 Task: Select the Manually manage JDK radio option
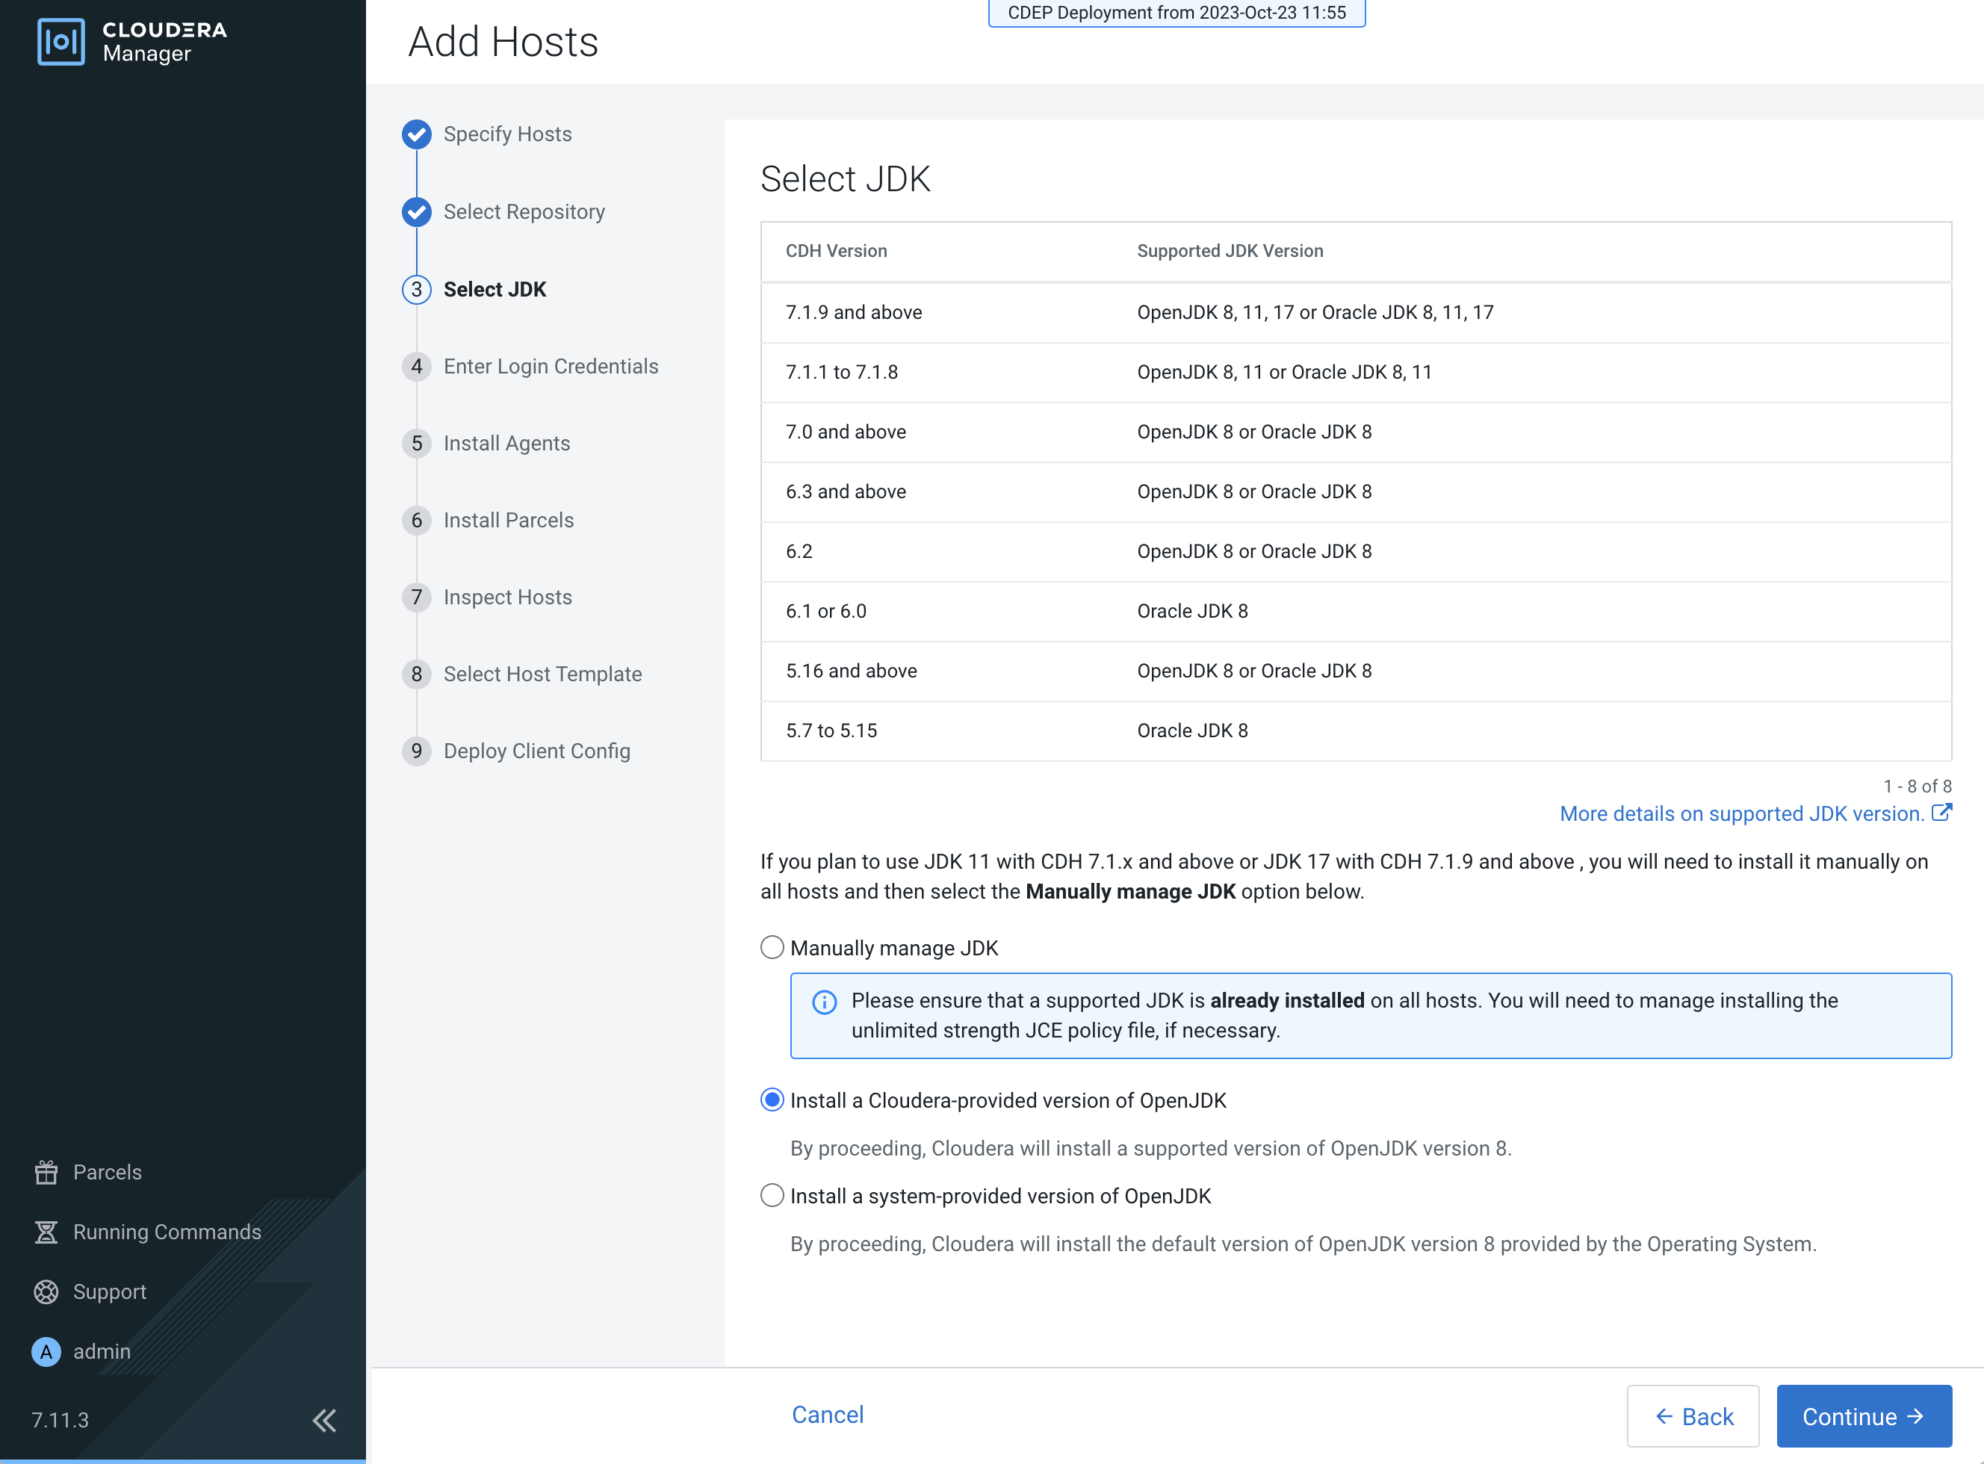[772, 947]
